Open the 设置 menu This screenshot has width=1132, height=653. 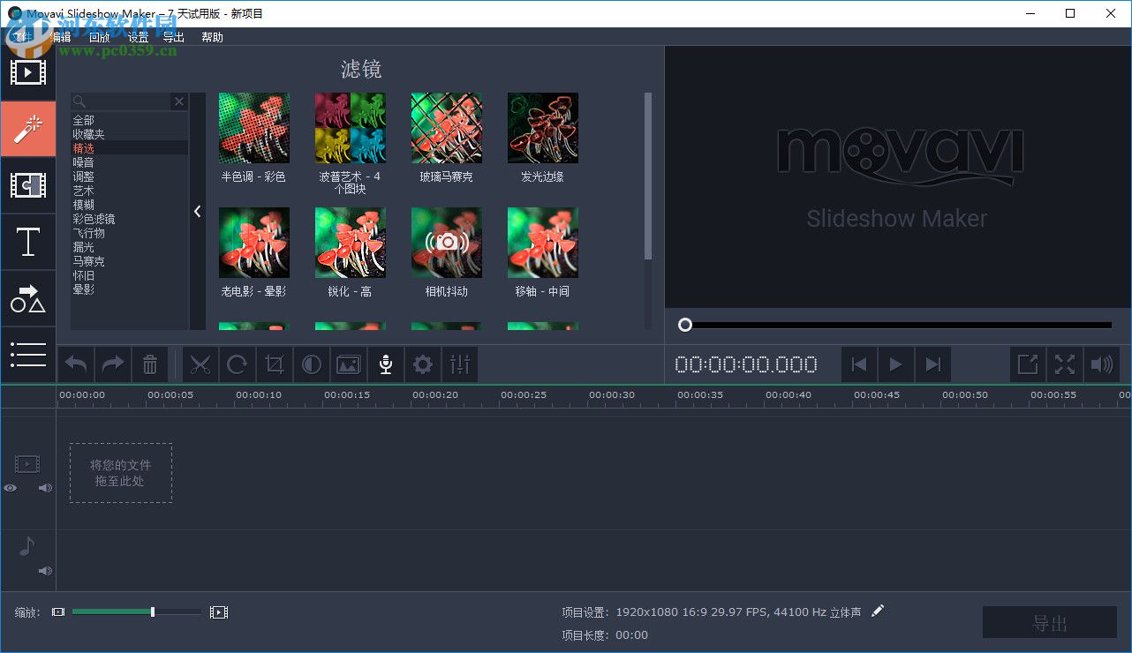pyautogui.click(x=138, y=37)
